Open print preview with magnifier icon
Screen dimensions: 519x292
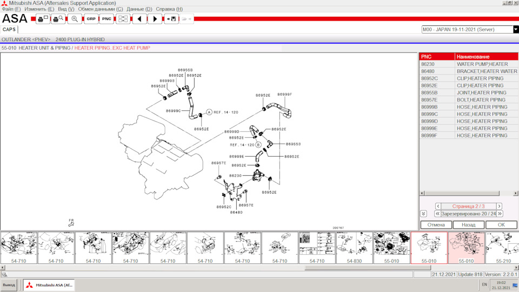click(x=58, y=19)
